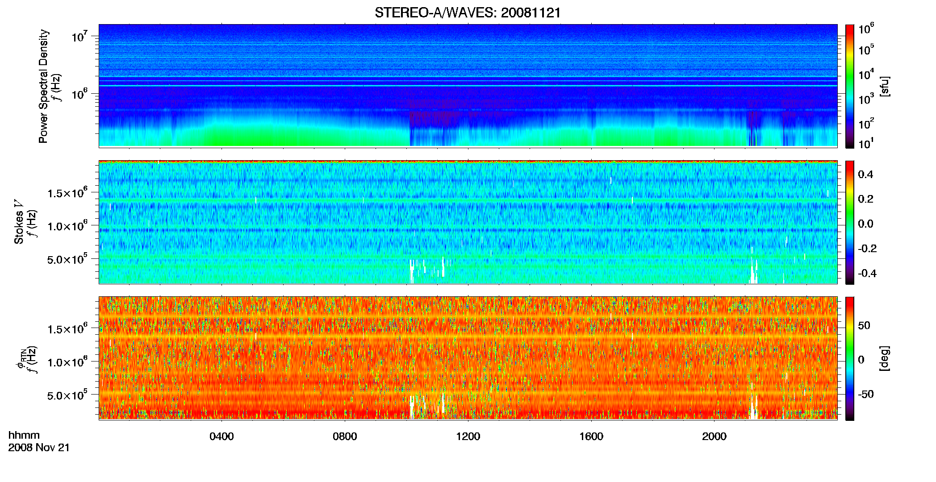The width and height of the screenshot is (936, 482).
Task: Click the 0.2 value on the Stokes V colorbar
Action: point(865,199)
